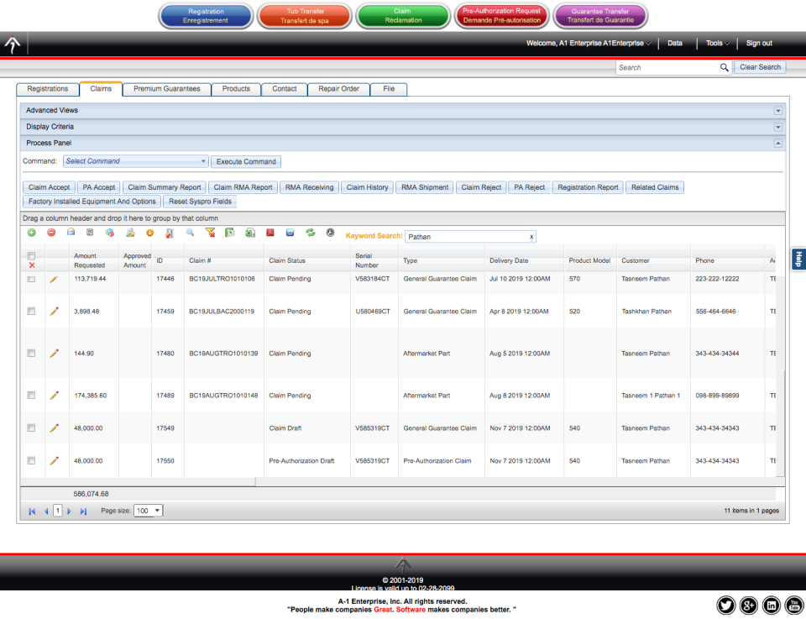
Task: Click the magnifying glass icon in grid toolbar
Action: pos(191,233)
